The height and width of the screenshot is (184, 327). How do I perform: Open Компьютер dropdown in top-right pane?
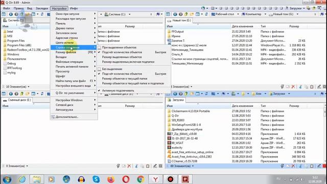pos(265,14)
